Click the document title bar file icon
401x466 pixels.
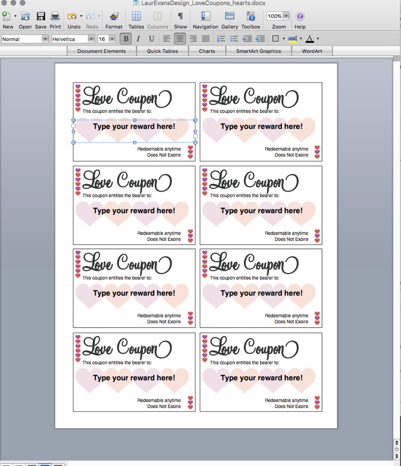136,3
